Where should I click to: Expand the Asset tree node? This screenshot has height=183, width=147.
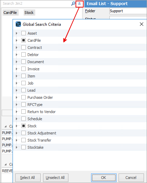(17, 33)
